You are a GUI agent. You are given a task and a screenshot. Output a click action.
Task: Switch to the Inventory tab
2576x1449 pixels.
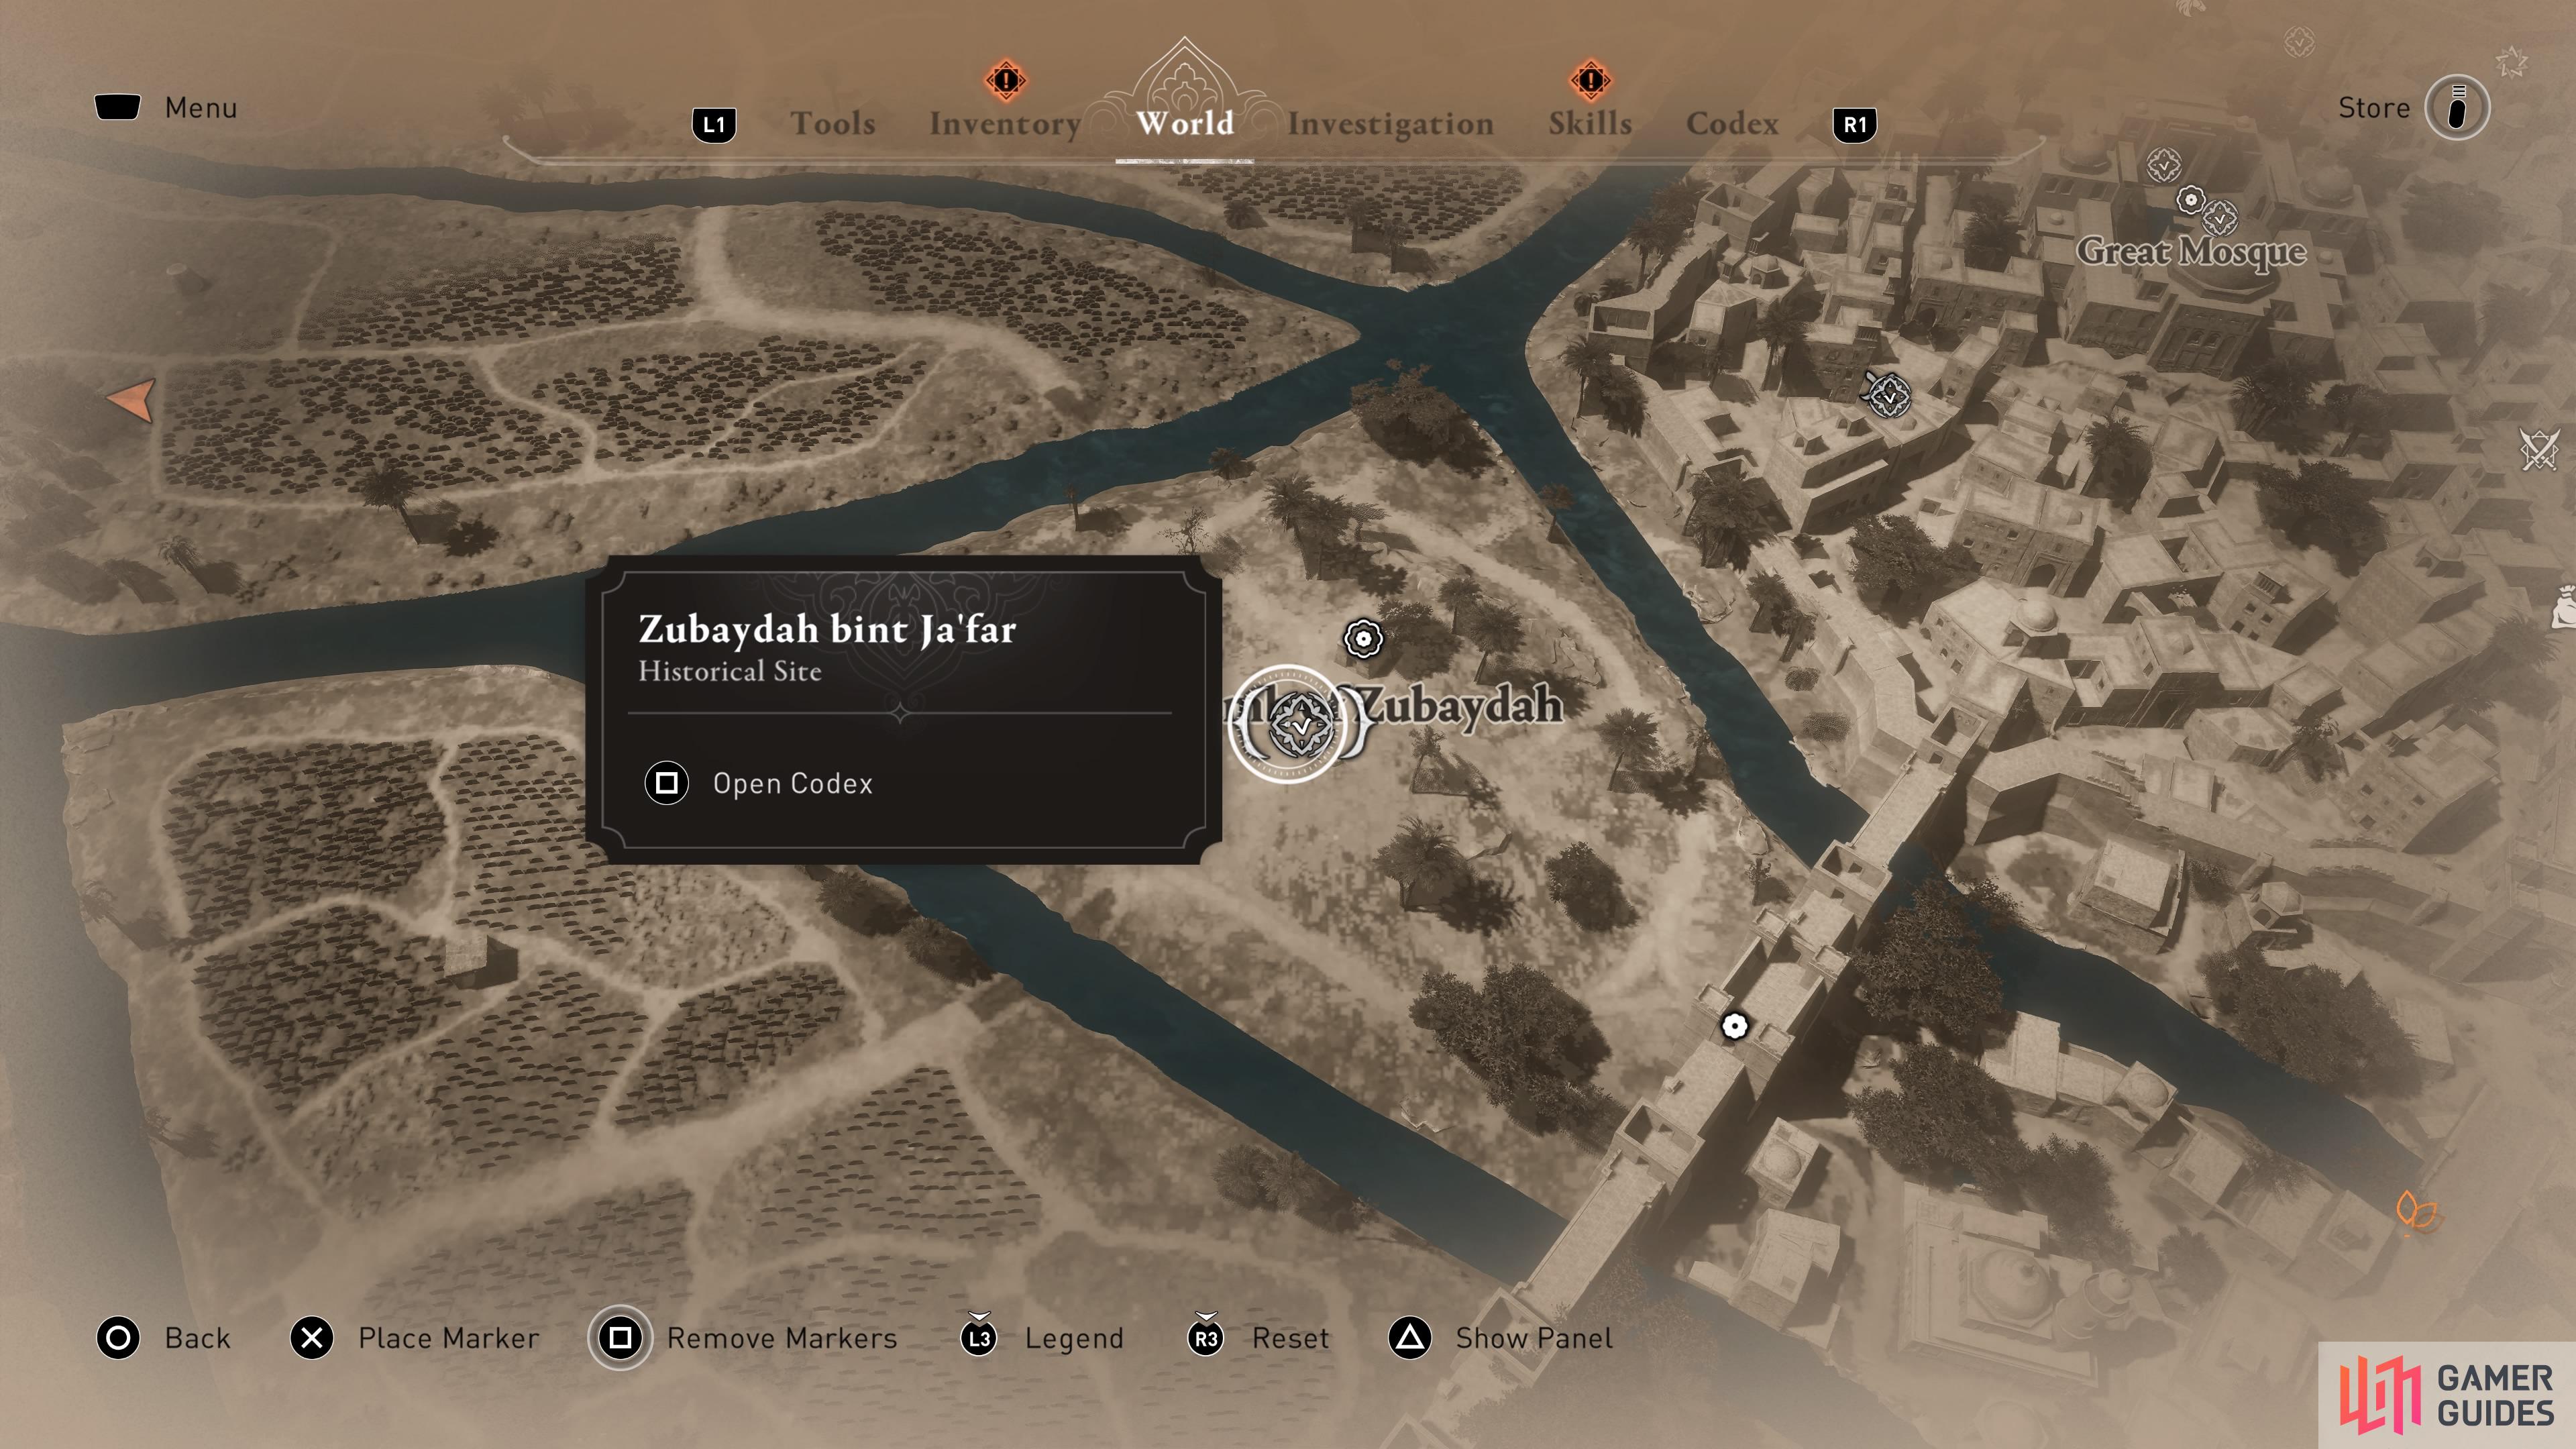click(x=1005, y=123)
